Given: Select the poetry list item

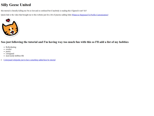Looking at the screenshot, I should [x=8, y=51].
